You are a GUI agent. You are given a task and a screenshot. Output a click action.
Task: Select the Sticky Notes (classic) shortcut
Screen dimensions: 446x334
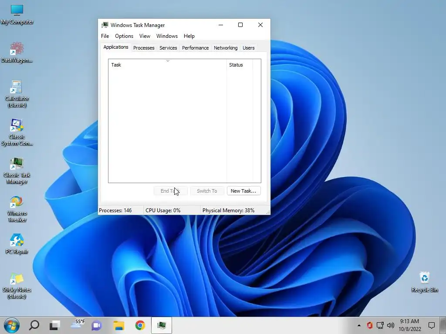click(17, 285)
